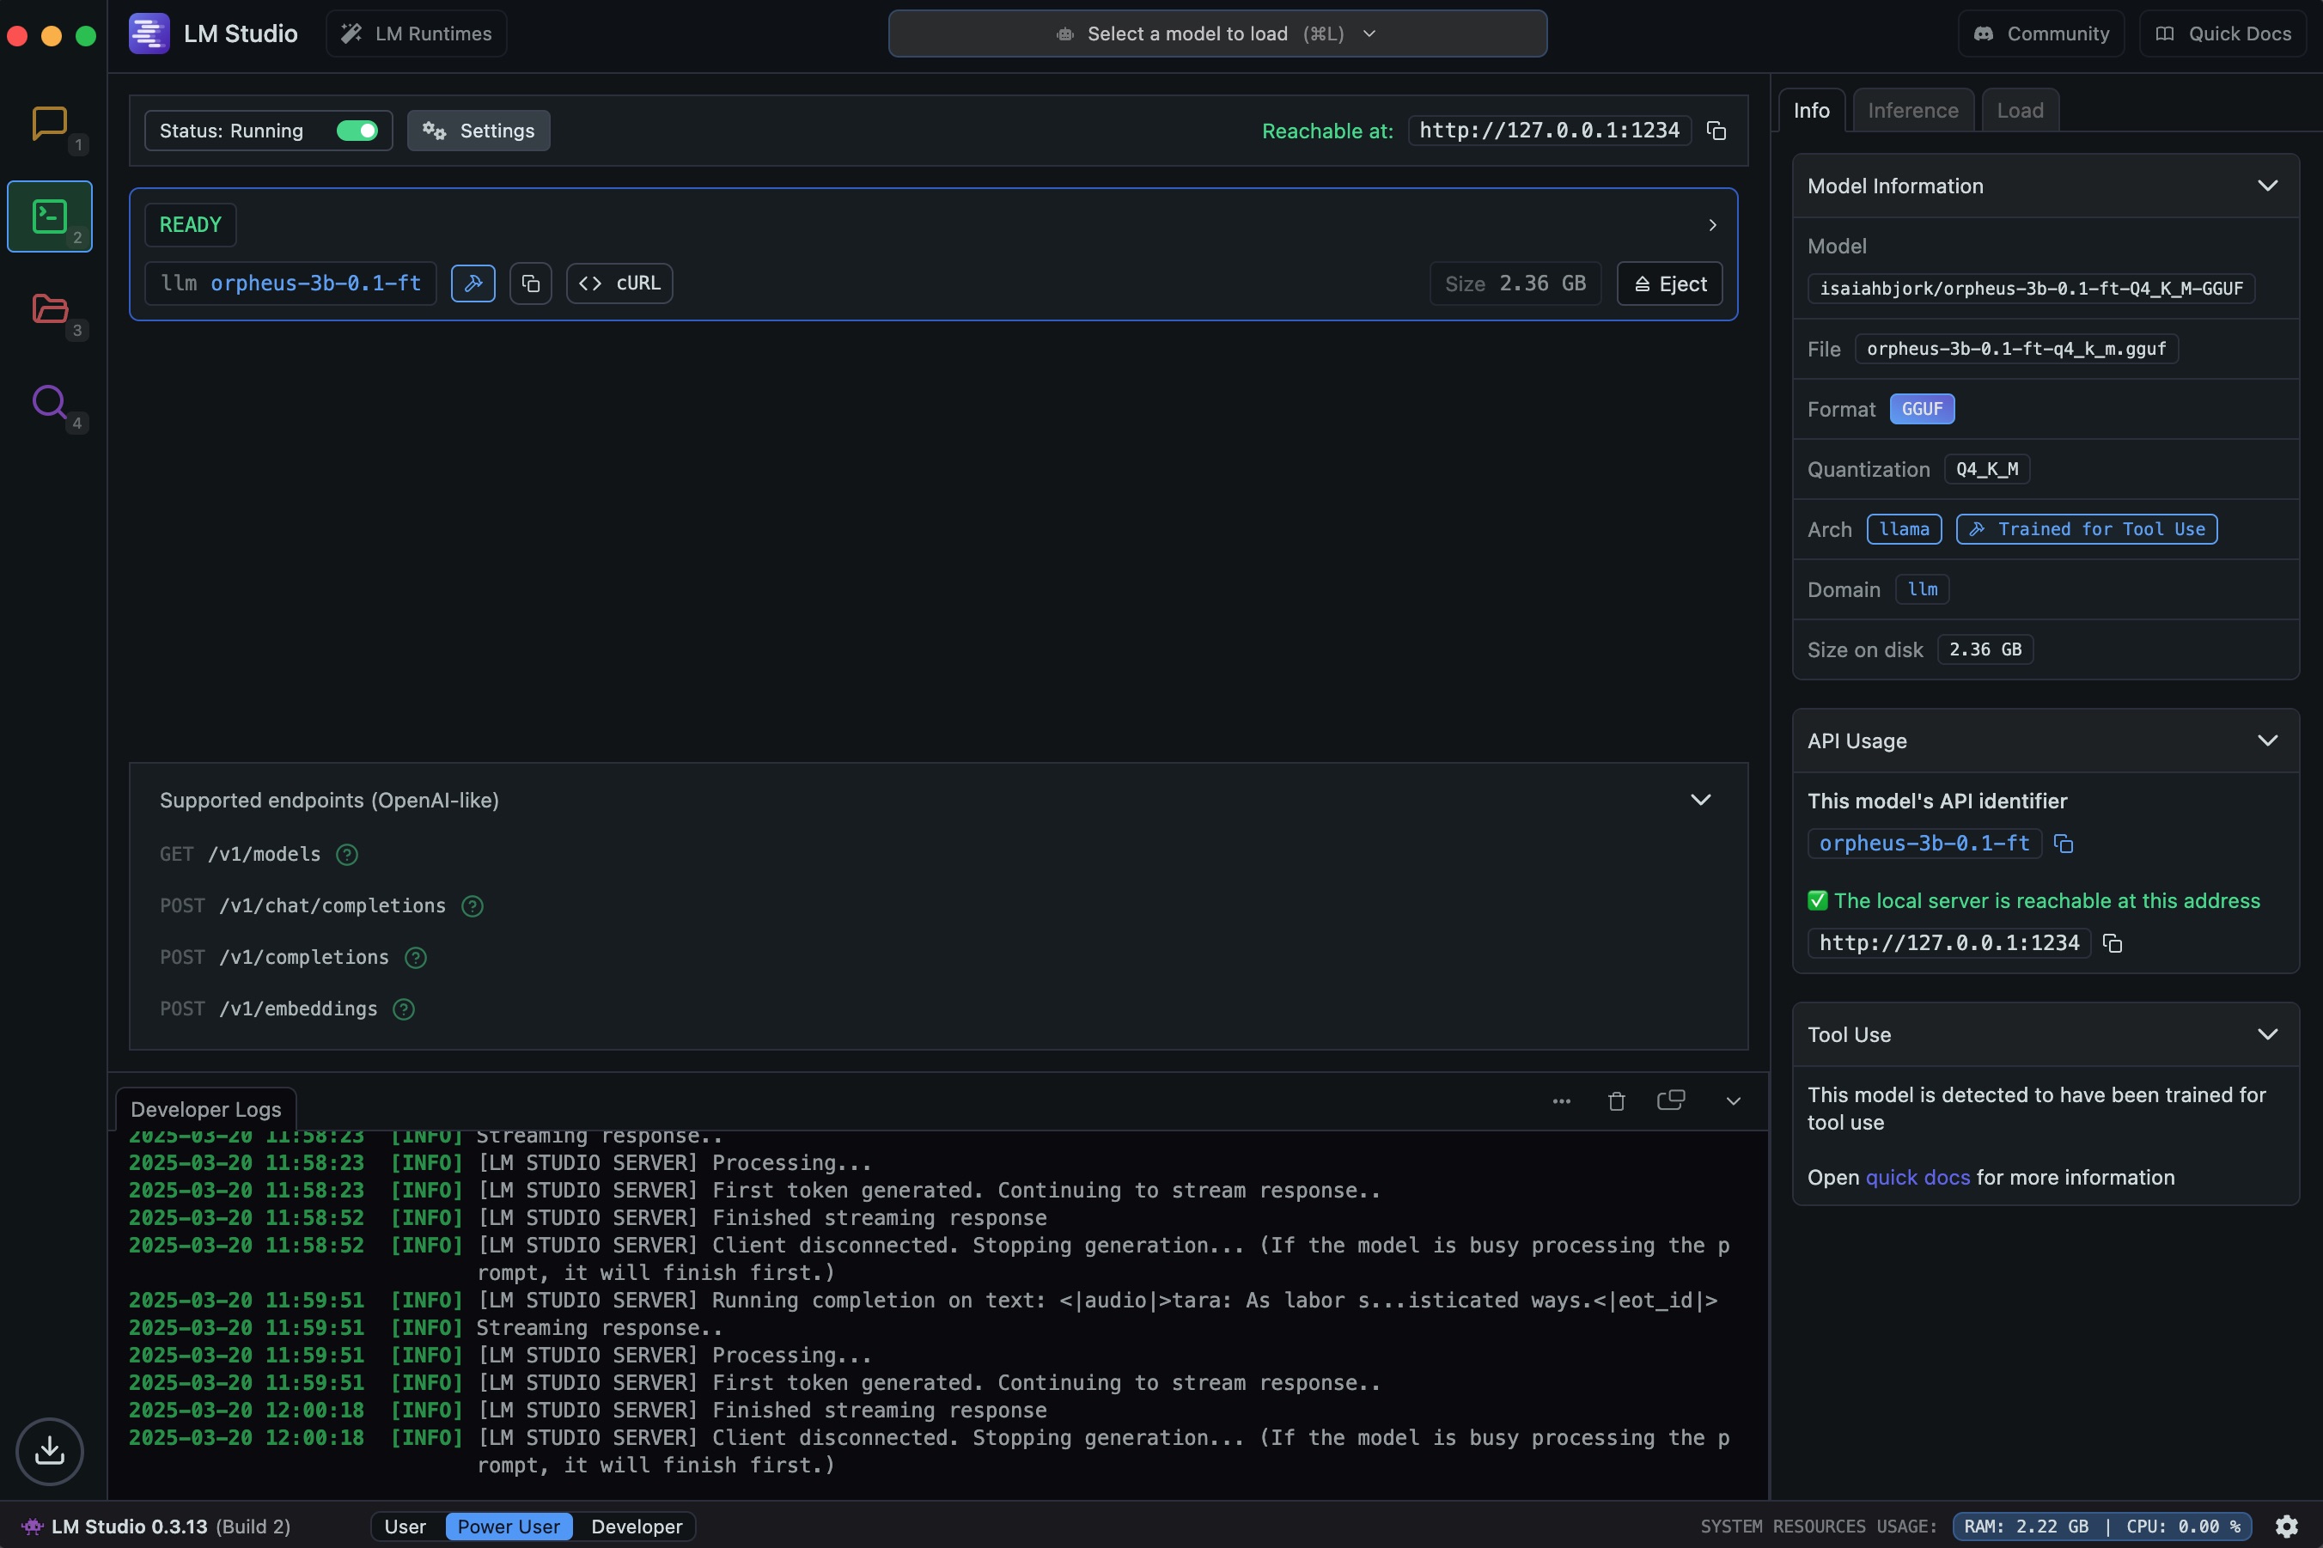Click the tool use hammer icon for orpheus-3b-0.1-ft
The height and width of the screenshot is (1548, 2323).
473,283
